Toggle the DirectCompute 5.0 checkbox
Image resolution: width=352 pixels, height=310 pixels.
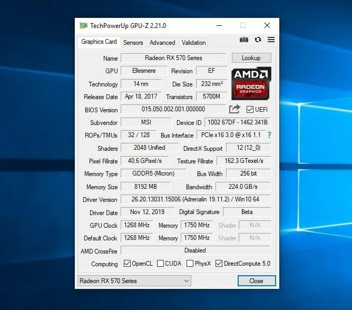219,263
